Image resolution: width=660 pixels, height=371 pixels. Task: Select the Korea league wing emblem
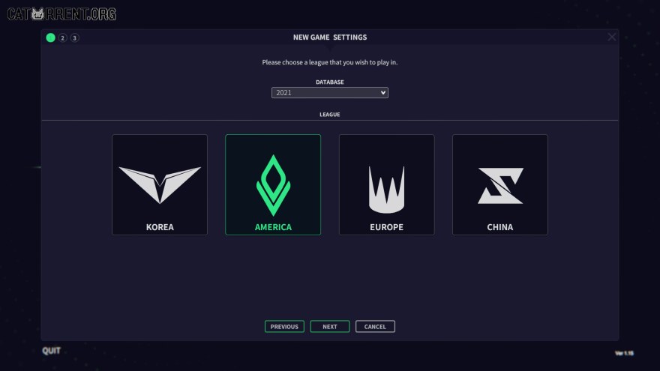(x=160, y=184)
